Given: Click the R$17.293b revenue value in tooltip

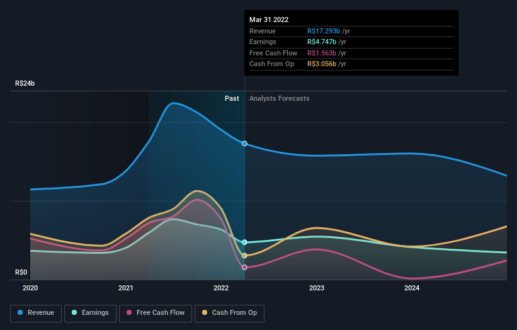Looking at the screenshot, I should tap(324, 31).
